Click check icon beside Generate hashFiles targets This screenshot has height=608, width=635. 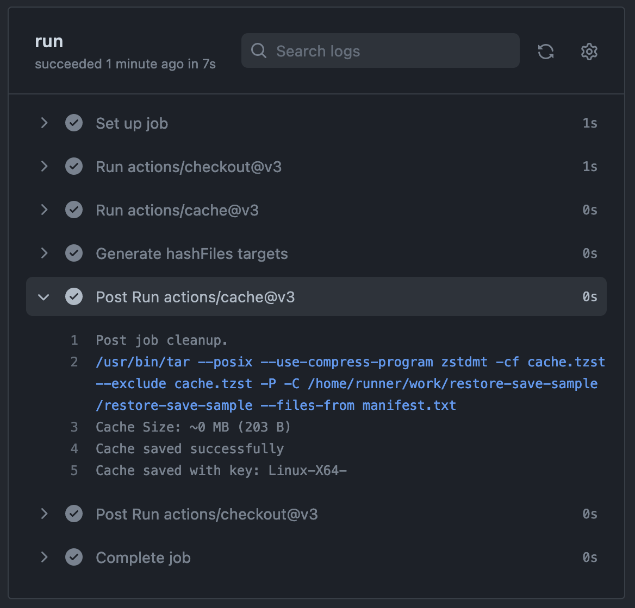(x=74, y=253)
